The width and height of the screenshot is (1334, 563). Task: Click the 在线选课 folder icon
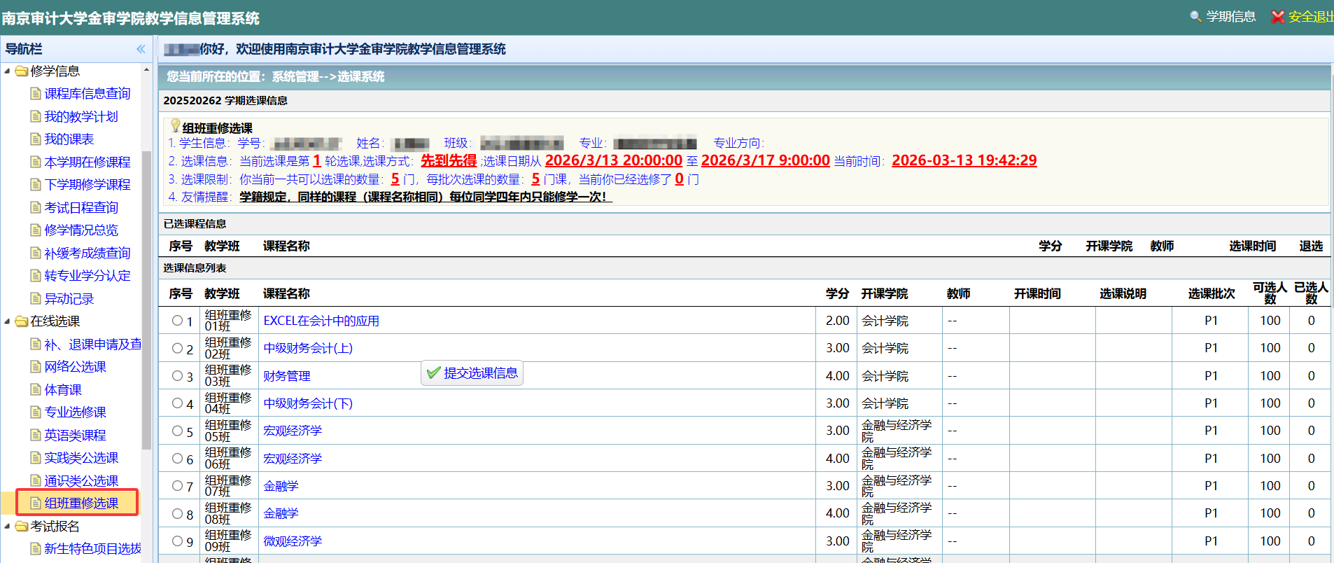click(22, 321)
